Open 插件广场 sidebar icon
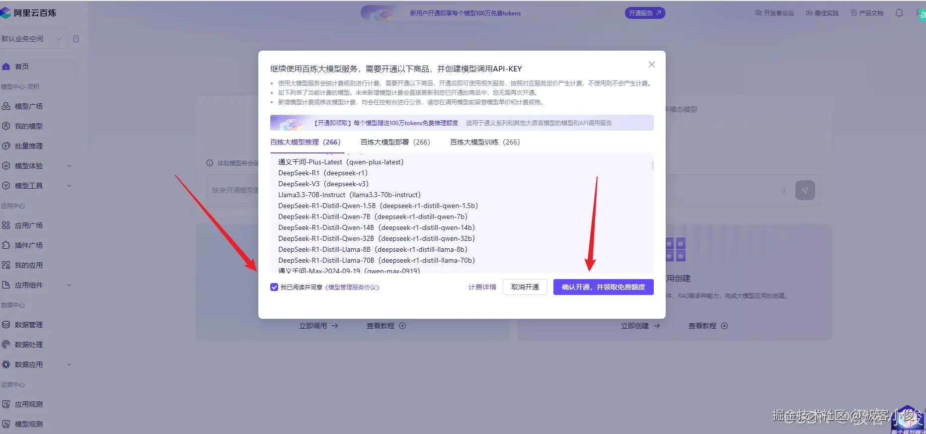The height and width of the screenshot is (434, 926). [6, 245]
